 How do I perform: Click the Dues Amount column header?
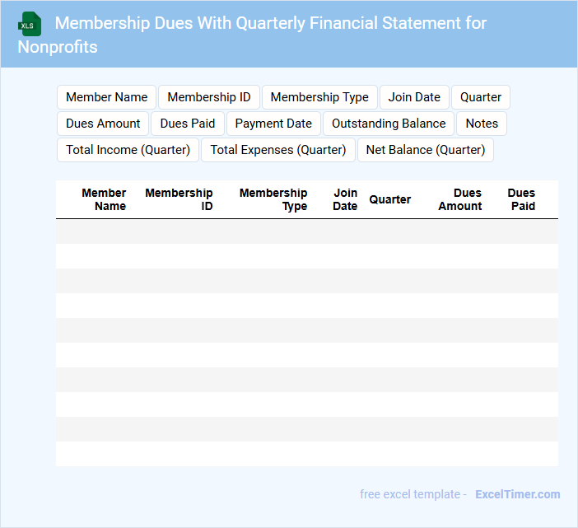tap(460, 199)
